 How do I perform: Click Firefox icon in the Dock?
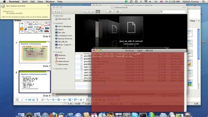point(54,115)
